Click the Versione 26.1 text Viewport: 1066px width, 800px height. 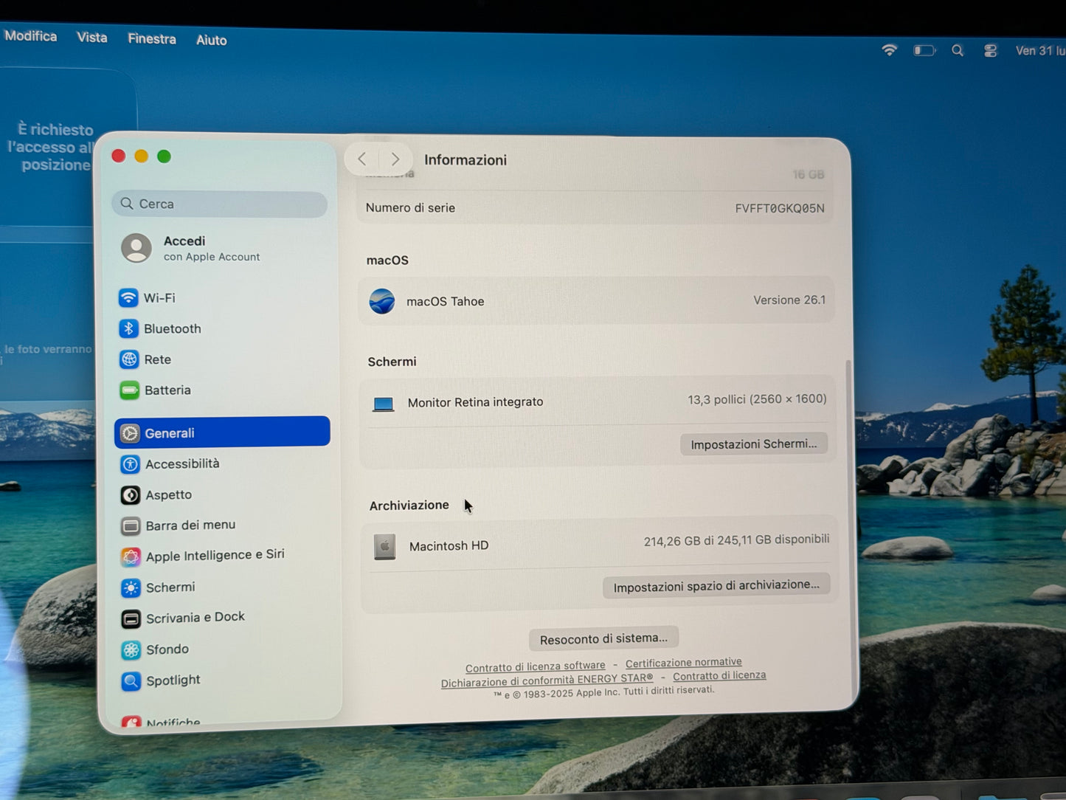point(789,300)
